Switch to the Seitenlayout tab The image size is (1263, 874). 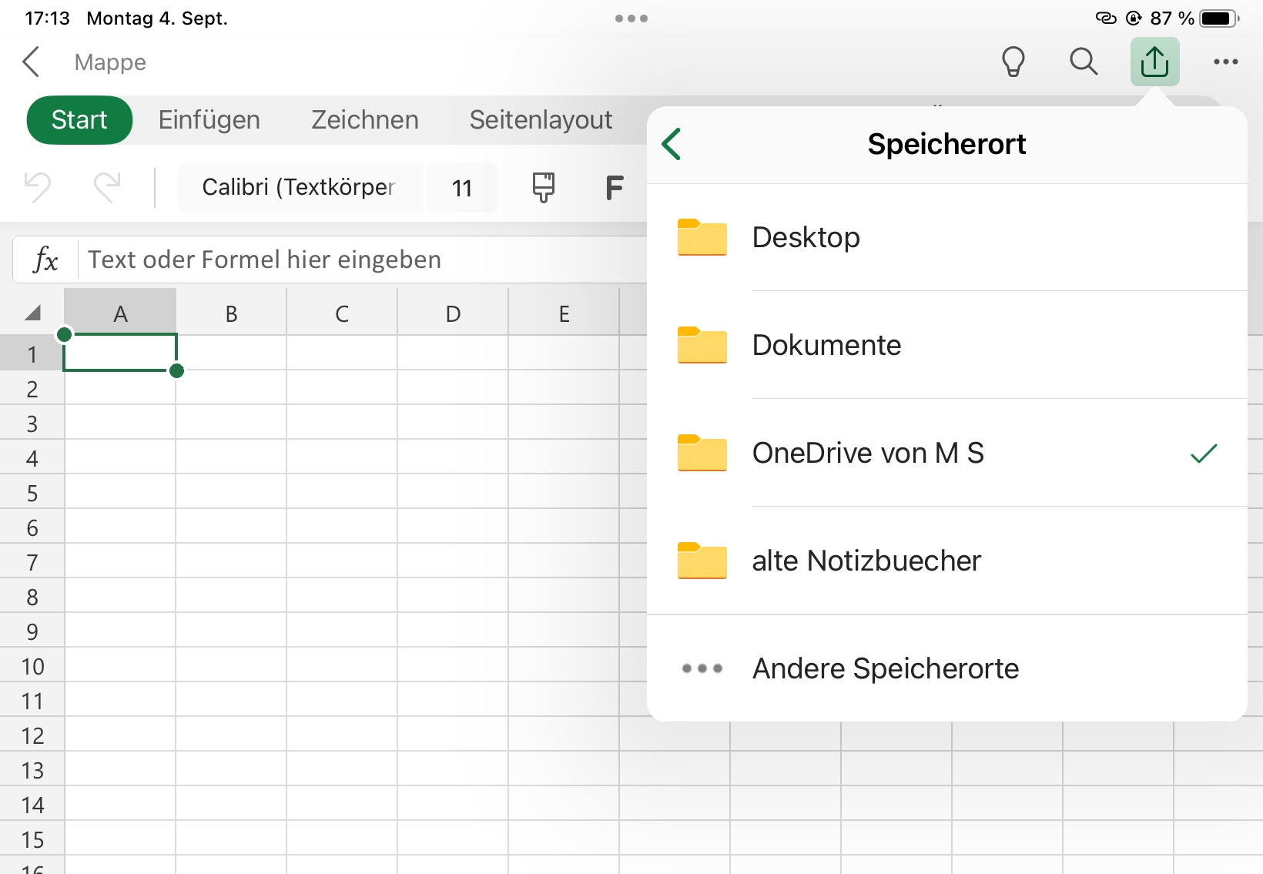tap(541, 120)
